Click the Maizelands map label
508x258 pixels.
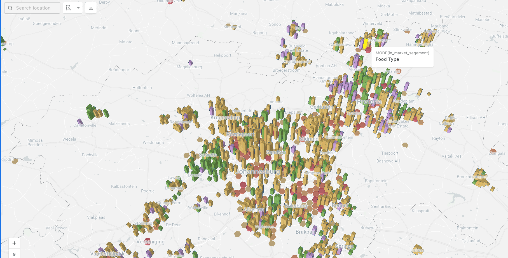[x=119, y=124]
